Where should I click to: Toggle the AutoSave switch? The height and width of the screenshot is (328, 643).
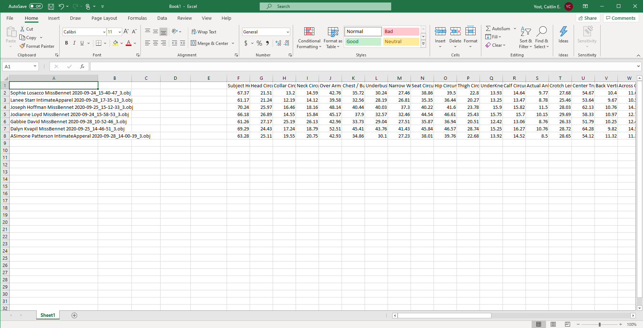point(36,6)
